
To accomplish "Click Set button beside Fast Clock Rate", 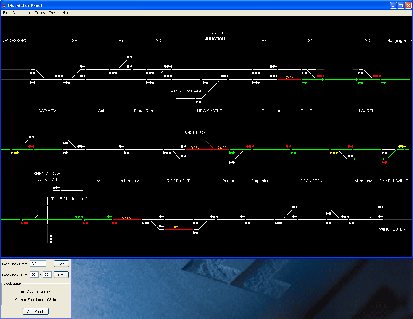I will pos(61,264).
